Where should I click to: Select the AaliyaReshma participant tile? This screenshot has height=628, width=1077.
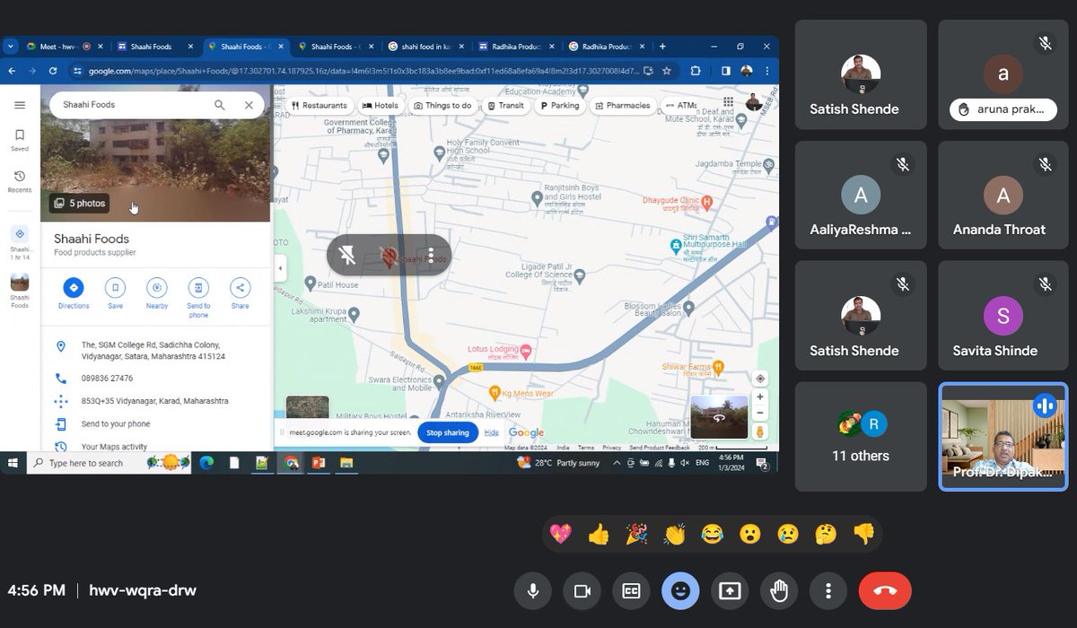pos(861,194)
